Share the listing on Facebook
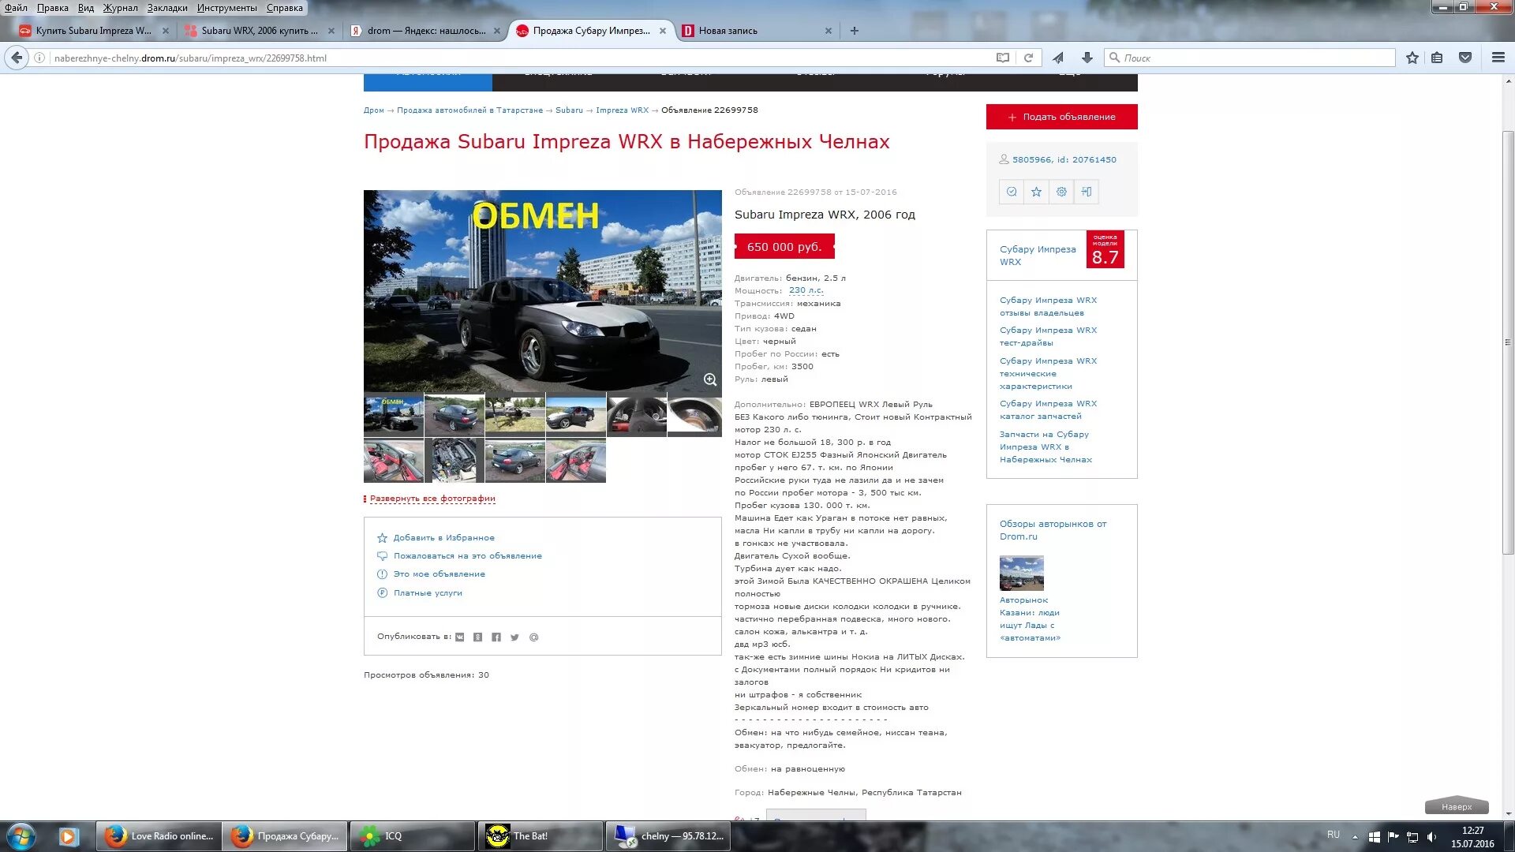Screen dimensions: 1515x852 click(496, 637)
